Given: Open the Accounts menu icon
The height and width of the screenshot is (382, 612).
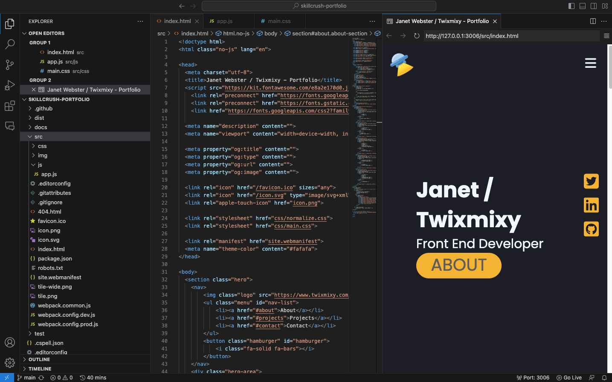Looking at the screenshot, I should click(10, 342).
